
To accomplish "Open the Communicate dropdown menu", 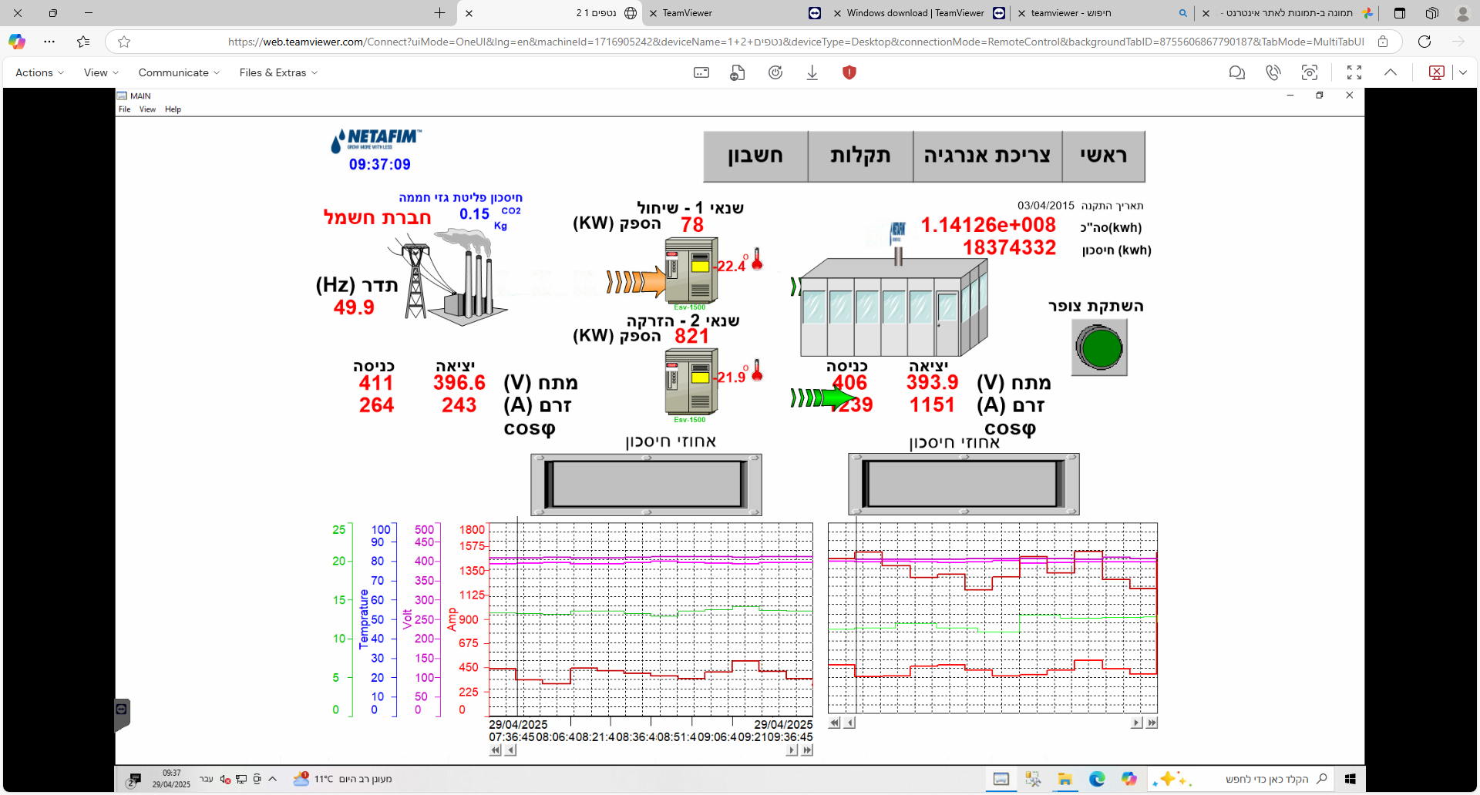I will point(179,72).
